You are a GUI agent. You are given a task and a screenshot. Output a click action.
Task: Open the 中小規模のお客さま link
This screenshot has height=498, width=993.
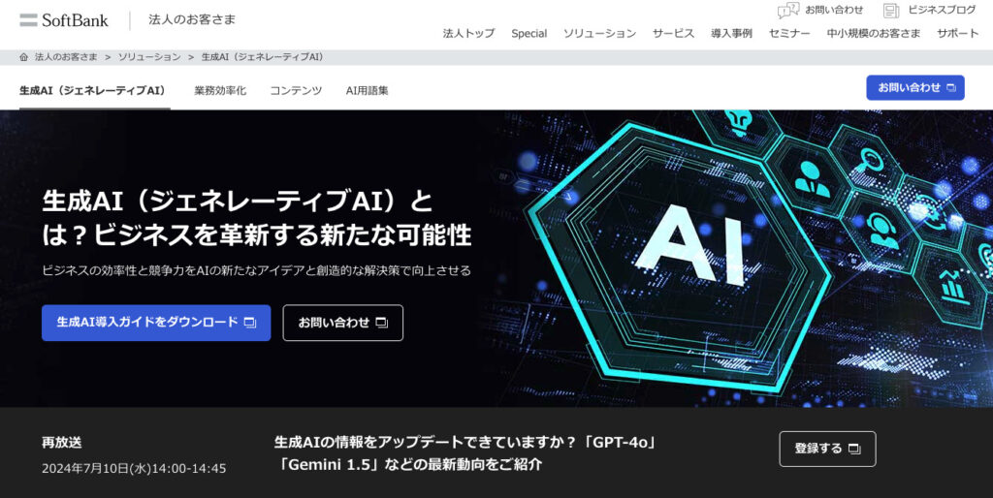(874, 34)
